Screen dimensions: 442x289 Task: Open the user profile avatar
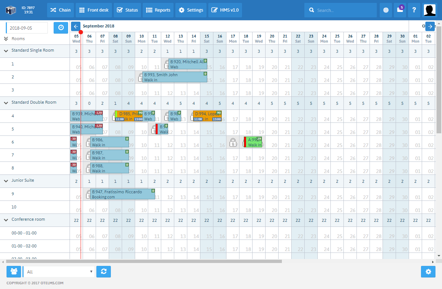430,10
